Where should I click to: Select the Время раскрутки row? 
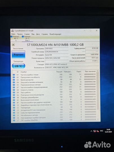tap(54, 80)
